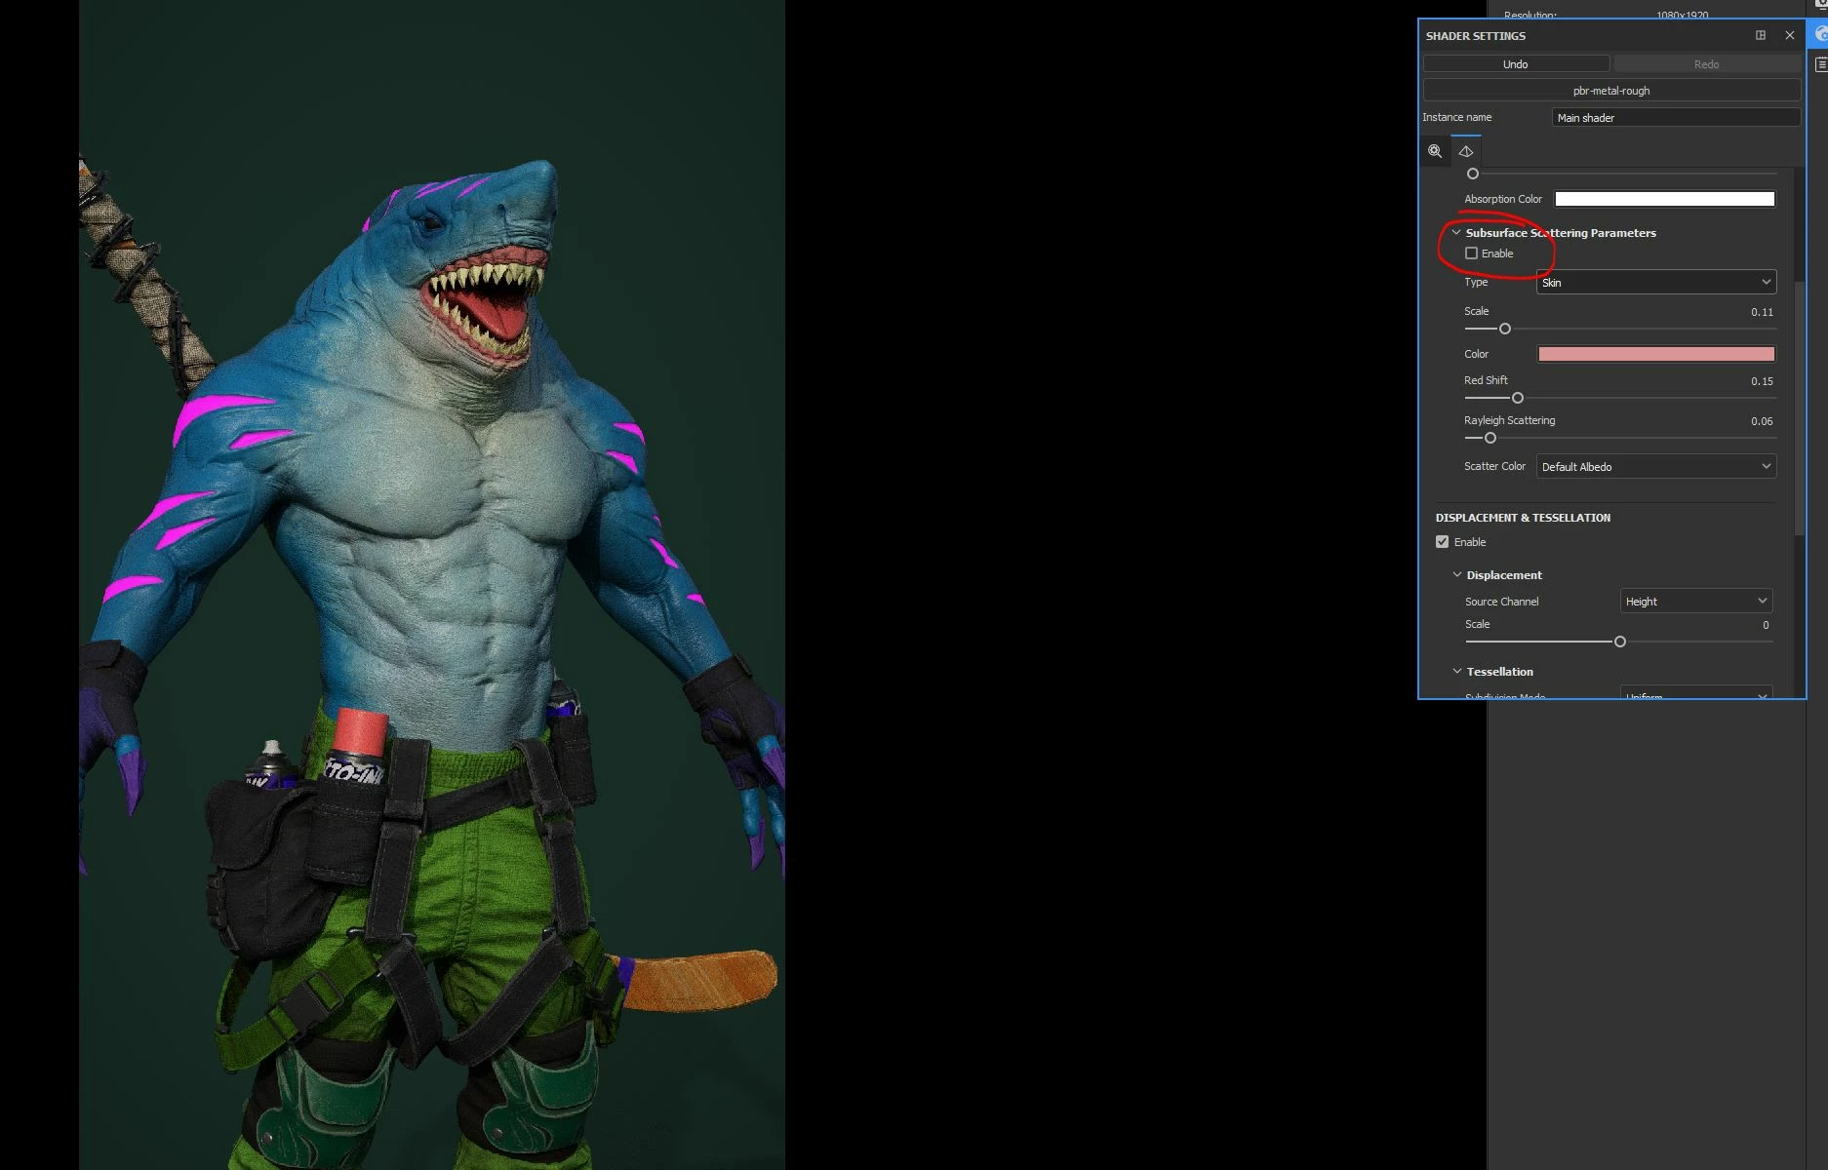
Task: Close the Shader Settings panel
Action: (1789, 35)
